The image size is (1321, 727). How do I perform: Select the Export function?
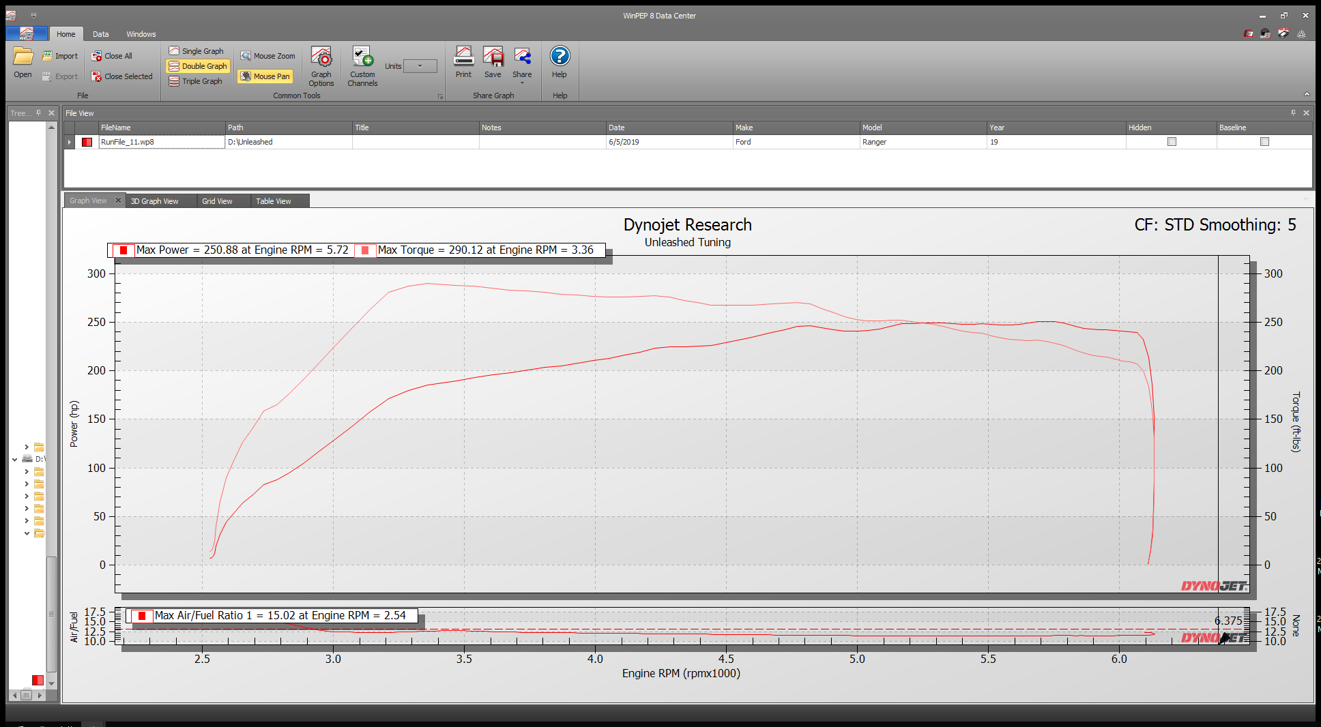coord(60,76)
